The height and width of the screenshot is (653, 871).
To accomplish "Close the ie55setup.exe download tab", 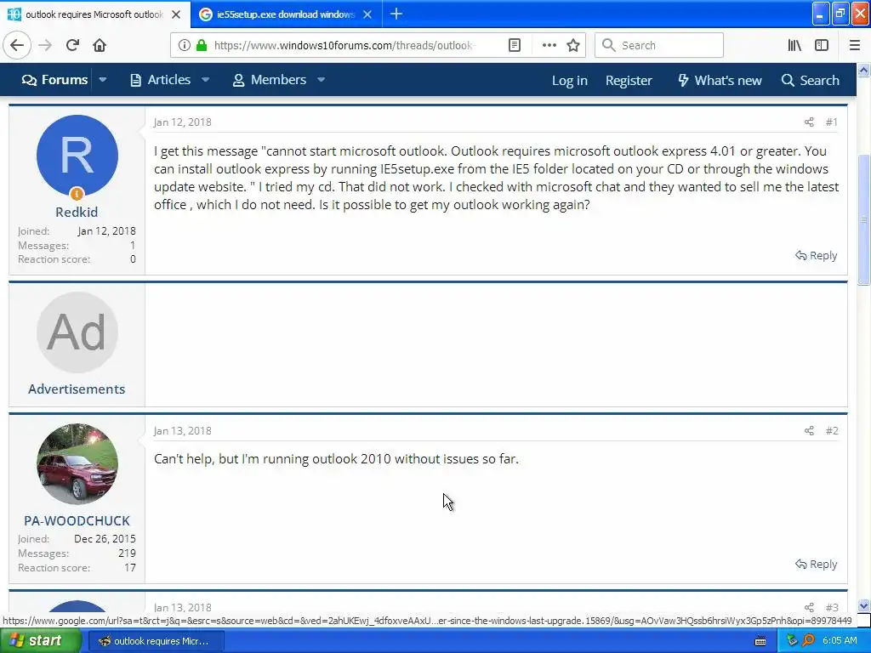I will [367, 14].
